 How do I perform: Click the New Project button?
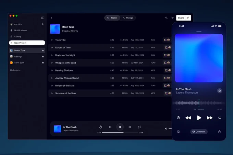coord(27,43)
